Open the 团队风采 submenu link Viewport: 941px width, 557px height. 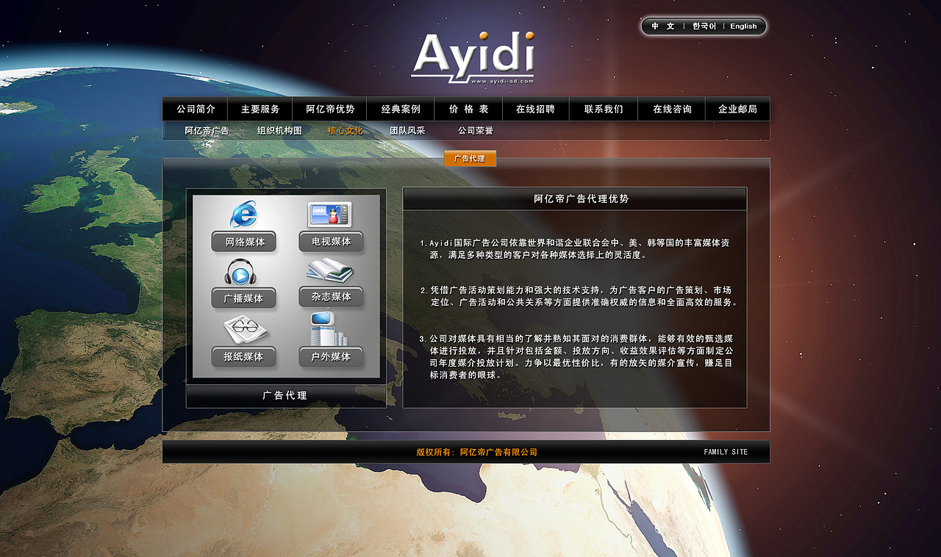pos(407,131)
